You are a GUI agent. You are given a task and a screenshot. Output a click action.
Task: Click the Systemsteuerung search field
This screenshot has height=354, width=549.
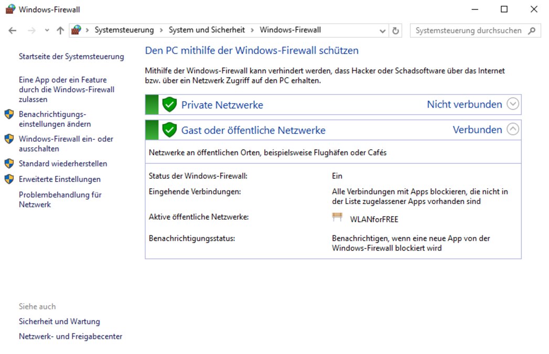pyautogui.click(x=475, y=31)
